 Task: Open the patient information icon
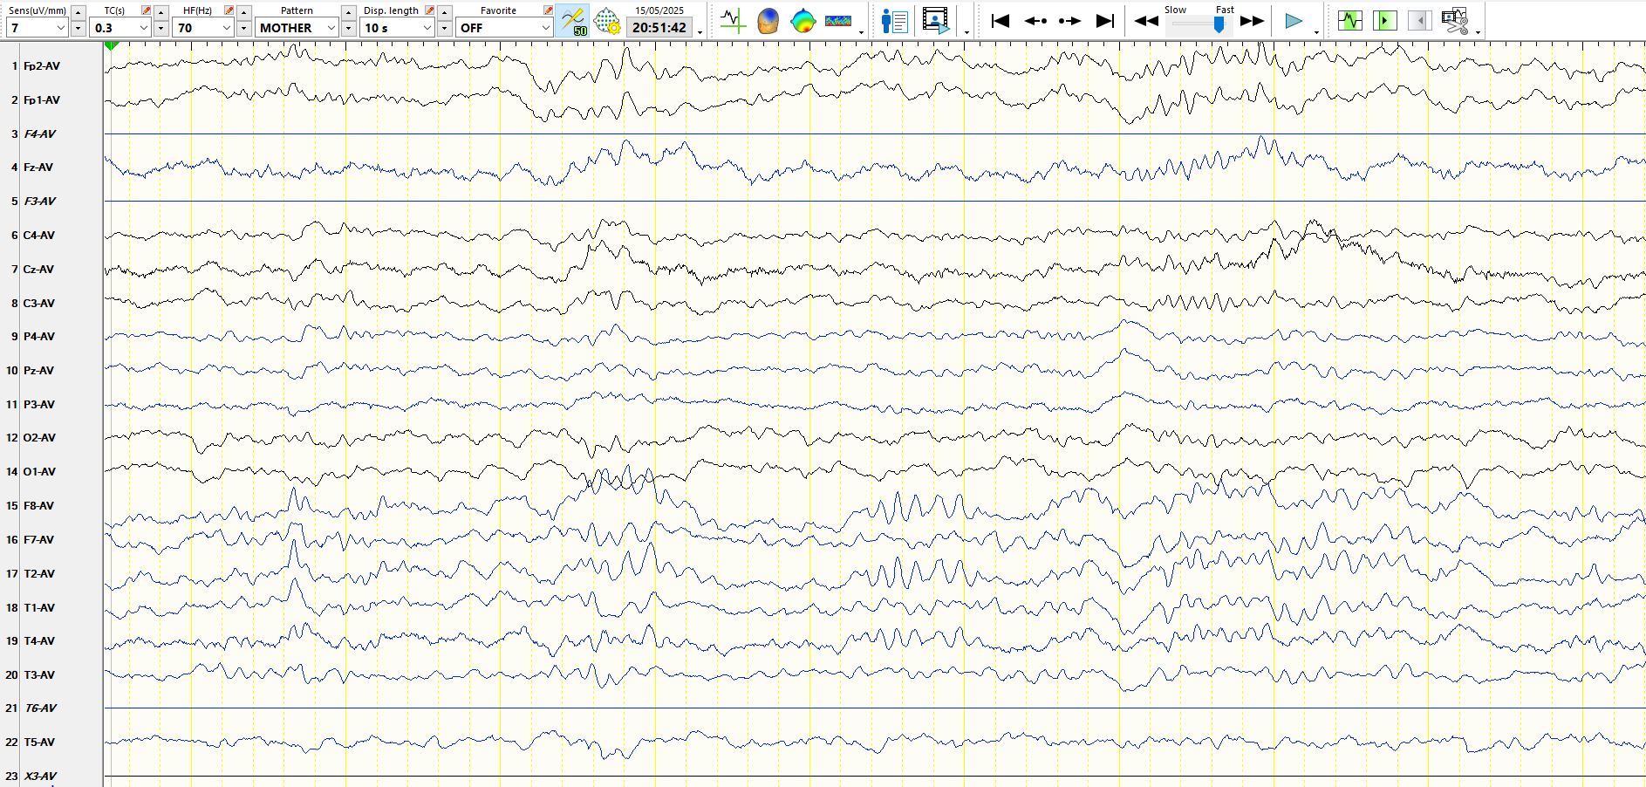coord(894,21)
